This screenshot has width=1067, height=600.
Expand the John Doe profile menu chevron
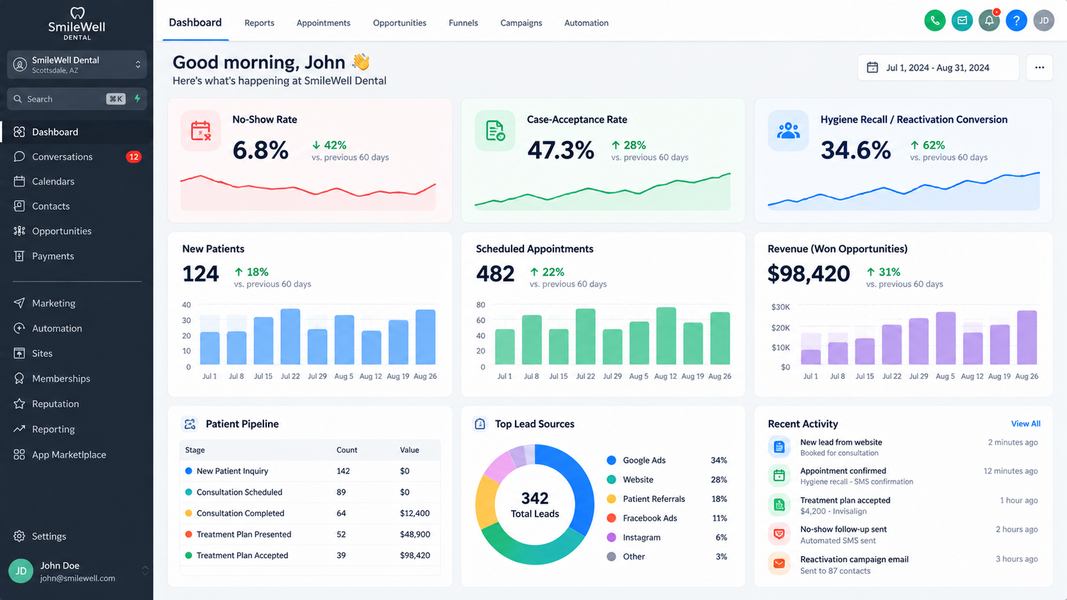(145, 571)
